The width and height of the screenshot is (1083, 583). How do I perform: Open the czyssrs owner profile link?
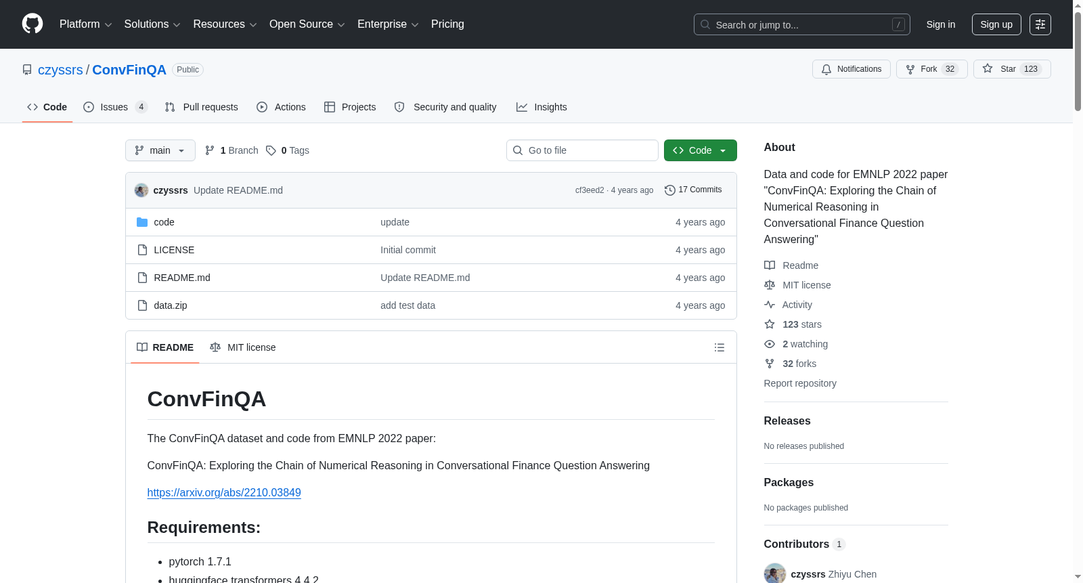point(60,70)
